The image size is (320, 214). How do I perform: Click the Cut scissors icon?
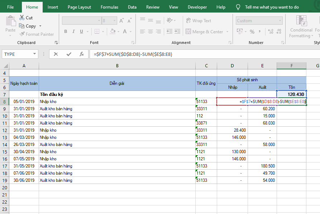coord(22,18)
